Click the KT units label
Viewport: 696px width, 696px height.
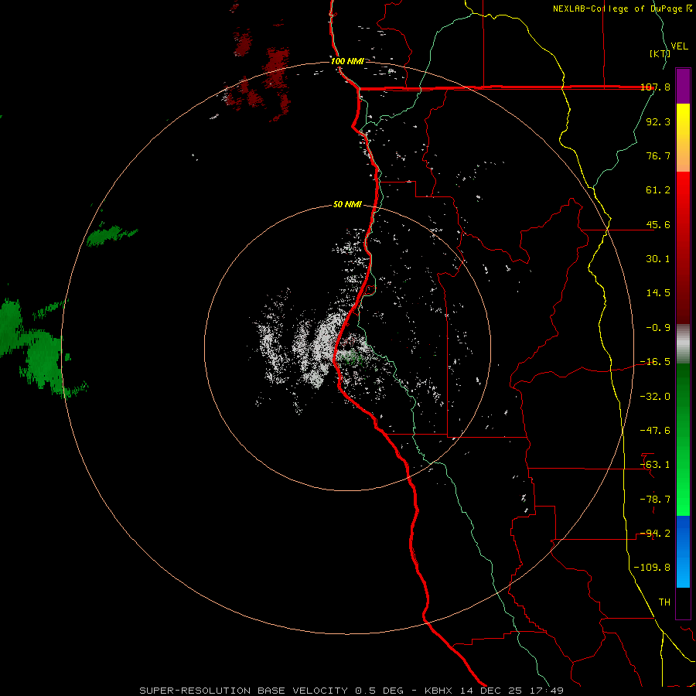(660, 53)
